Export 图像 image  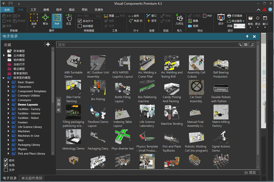tap(193, 21)
